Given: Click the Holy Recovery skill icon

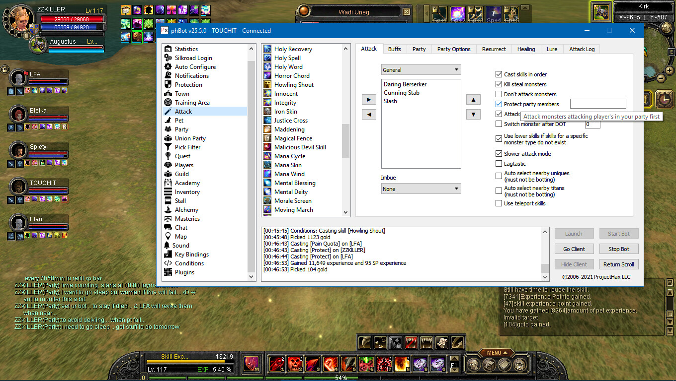Looking at the screenshot, I should click(x=267, y=49).
